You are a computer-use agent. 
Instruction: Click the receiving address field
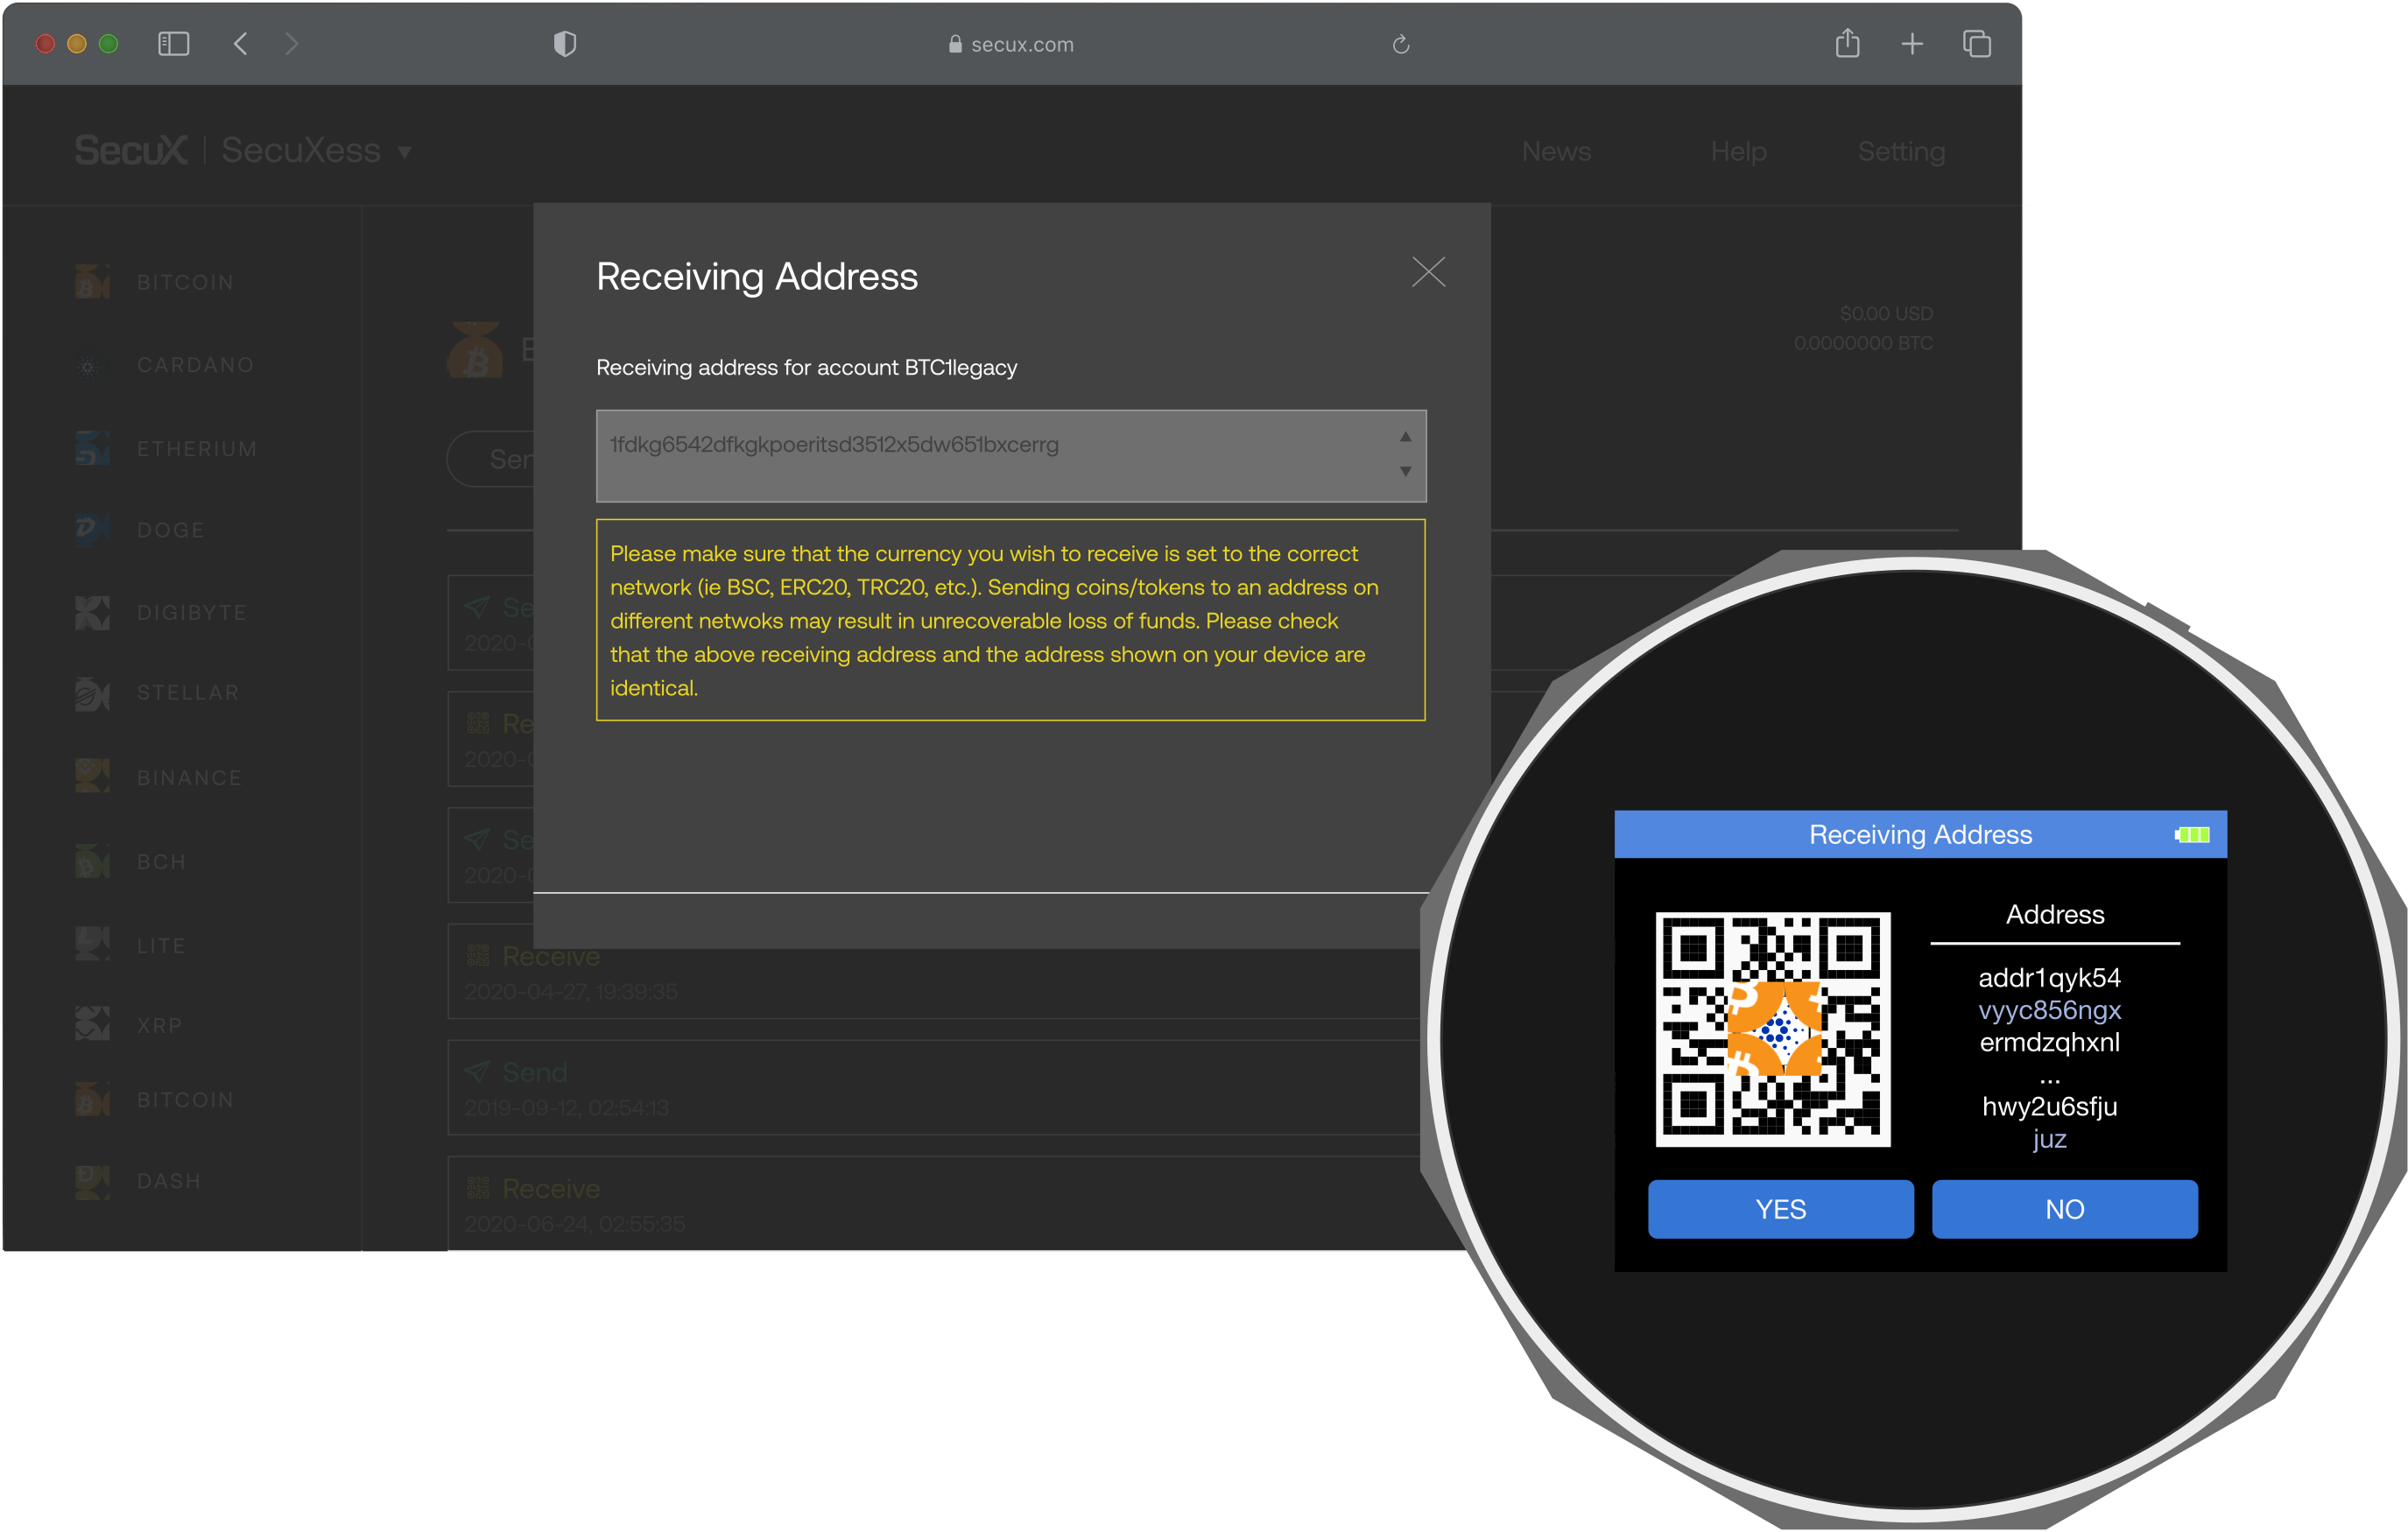(1011, 456)
